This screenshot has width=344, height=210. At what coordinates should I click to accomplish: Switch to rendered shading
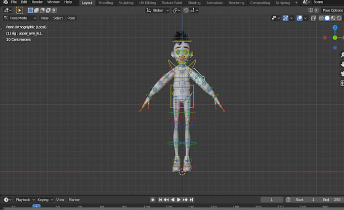(x=339, y=18)
